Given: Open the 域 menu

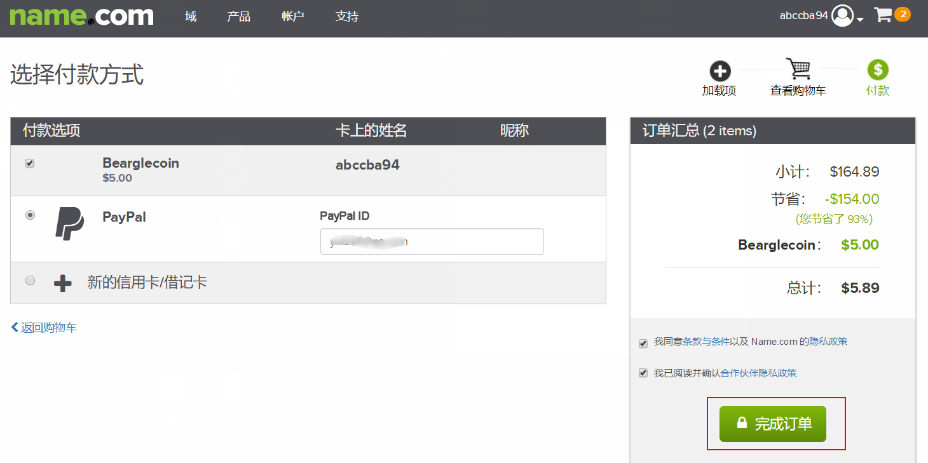Looking at the screenshot, I should point(191,17).
